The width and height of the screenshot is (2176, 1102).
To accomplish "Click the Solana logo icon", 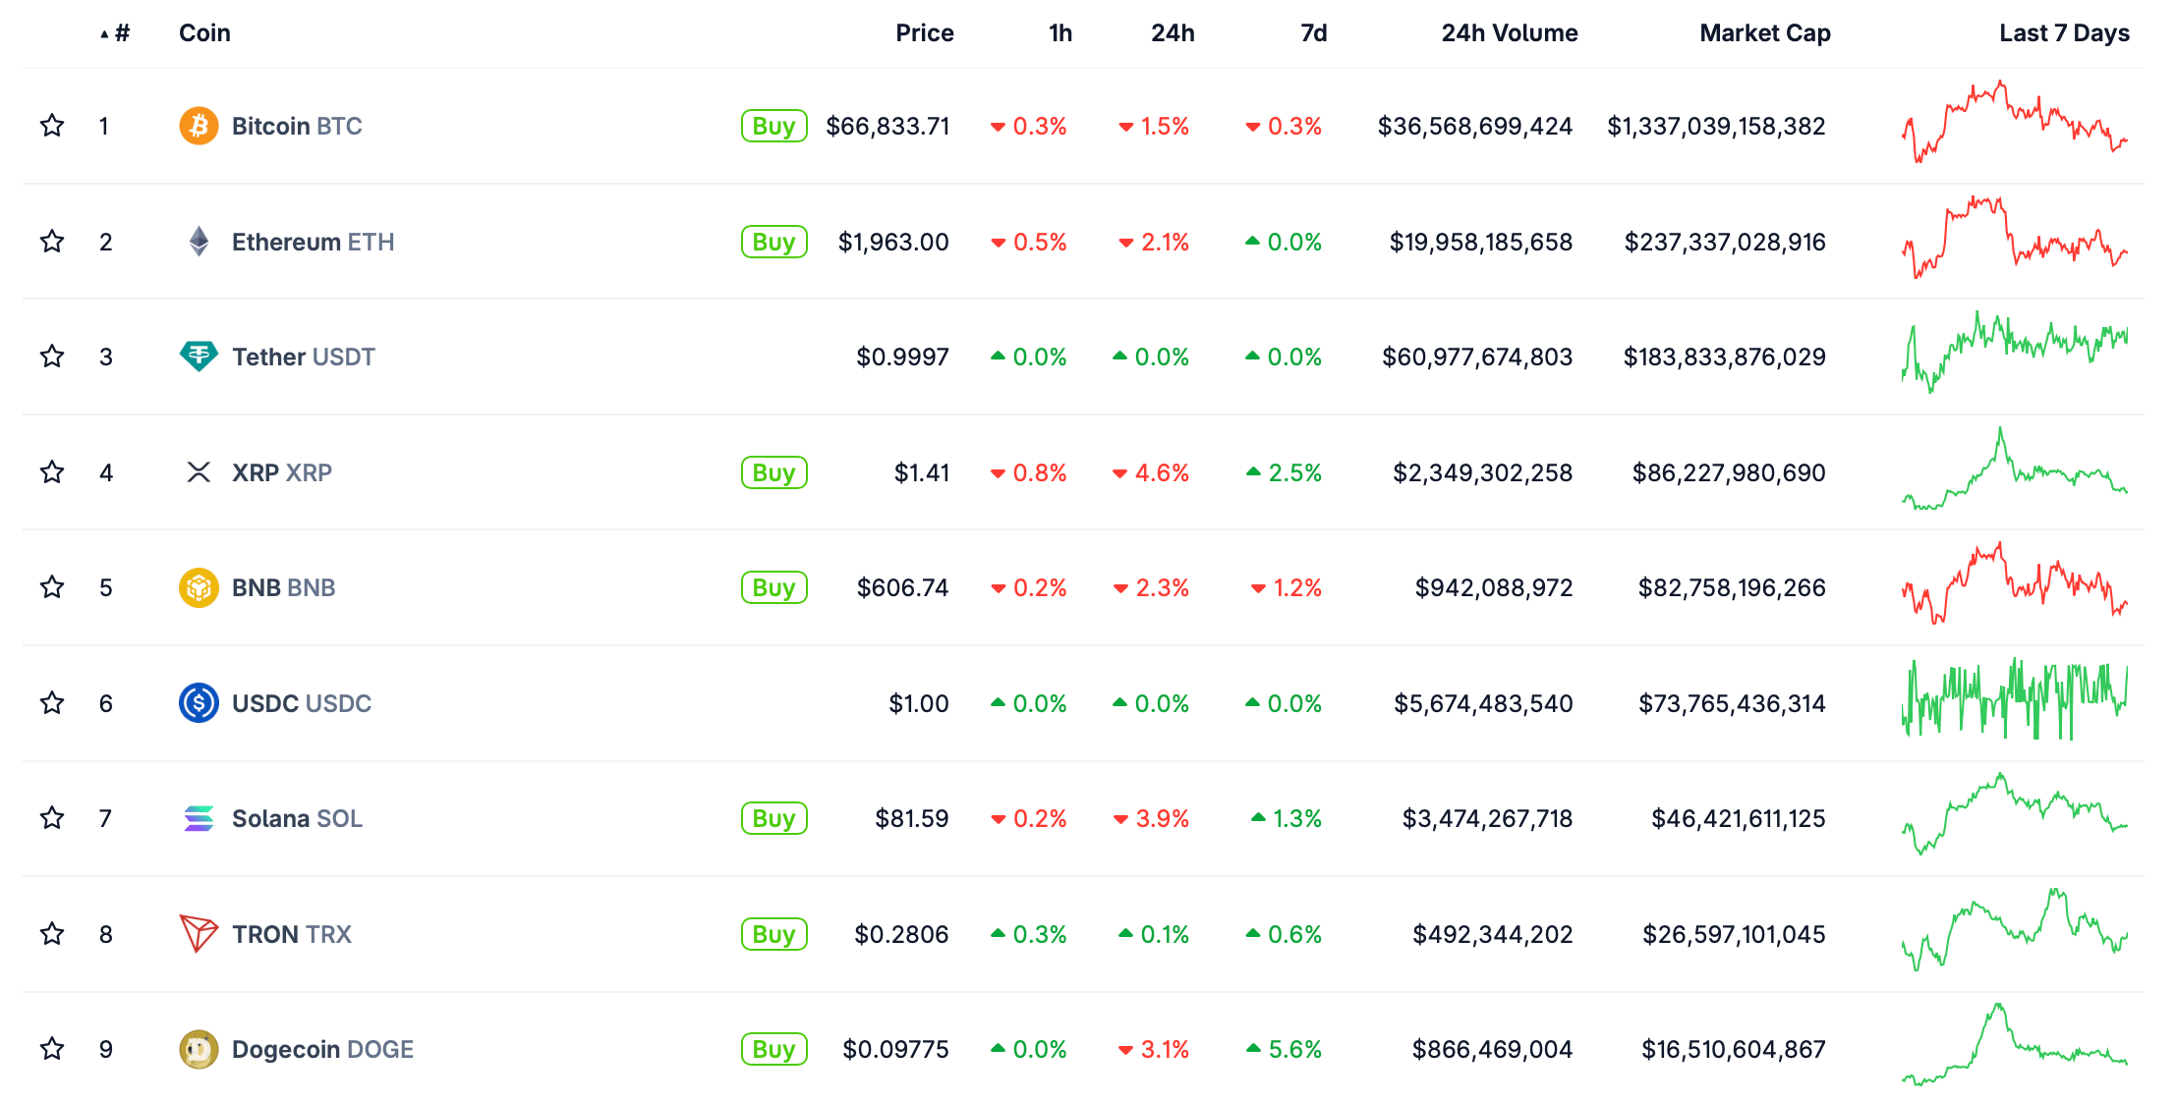I will (x=199, y=818).
